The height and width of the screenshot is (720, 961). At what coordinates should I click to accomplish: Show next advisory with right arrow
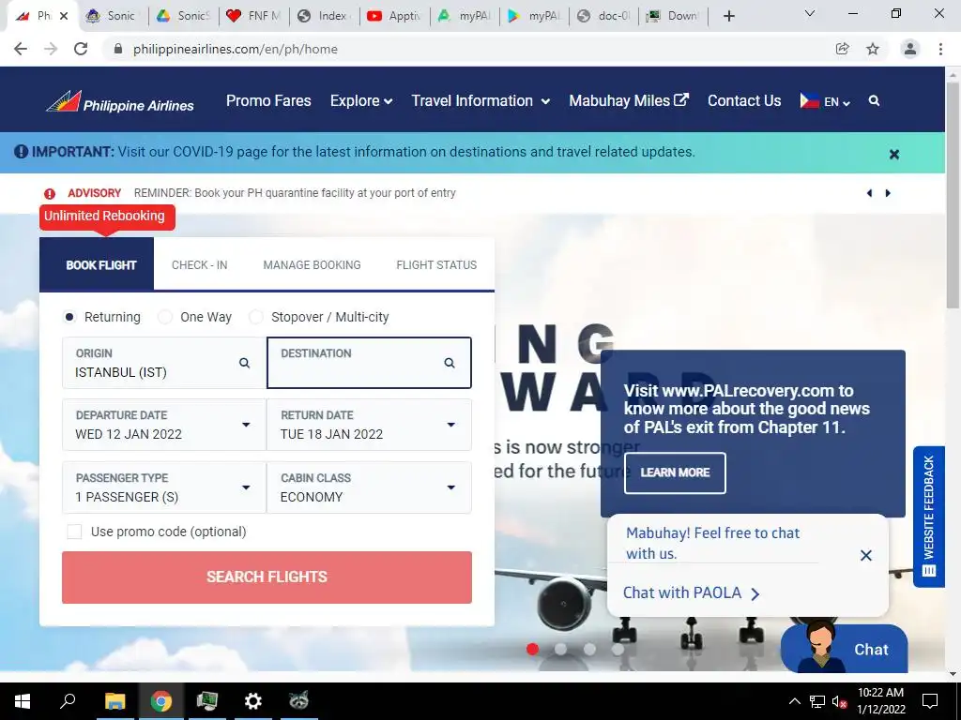click(888, 193)
